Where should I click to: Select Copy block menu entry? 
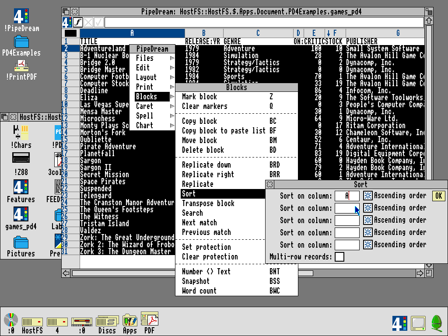point(236,121)
